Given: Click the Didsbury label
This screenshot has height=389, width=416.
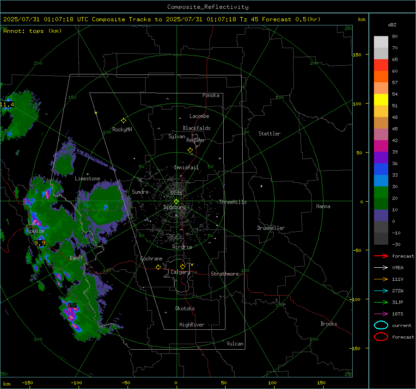Looking at the screenshot, I should 175,207.
